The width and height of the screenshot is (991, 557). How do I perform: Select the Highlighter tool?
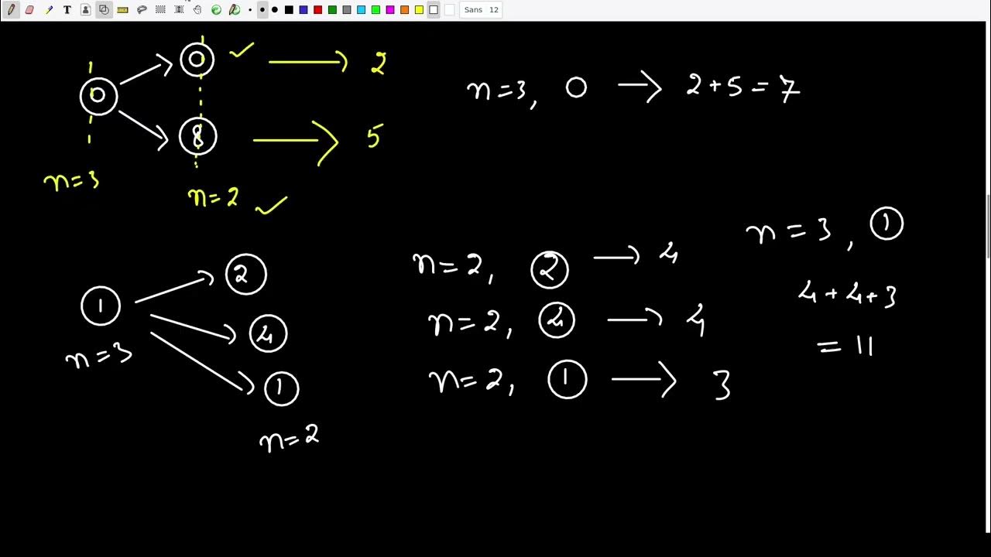click(x=48, y=9)
